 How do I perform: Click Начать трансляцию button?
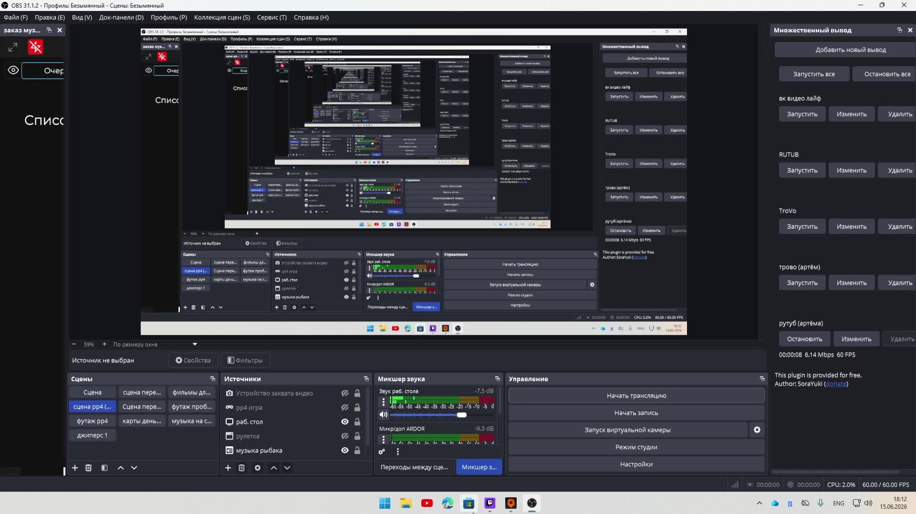point(636,396)
